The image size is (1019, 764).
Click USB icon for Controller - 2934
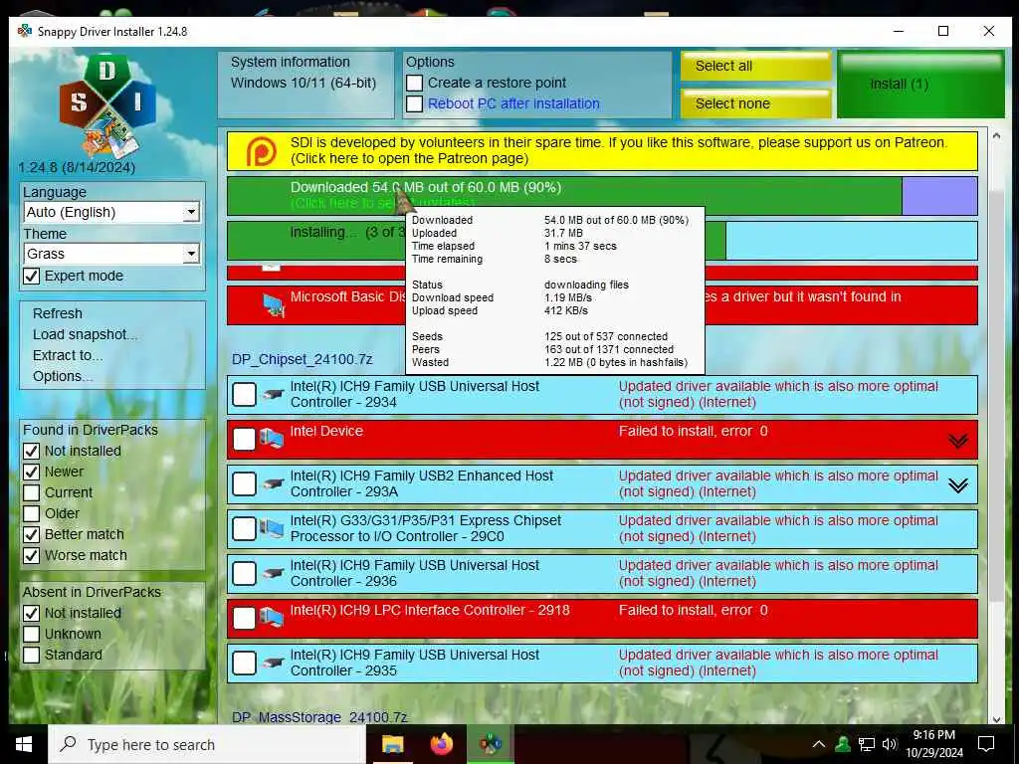(274, 394)
